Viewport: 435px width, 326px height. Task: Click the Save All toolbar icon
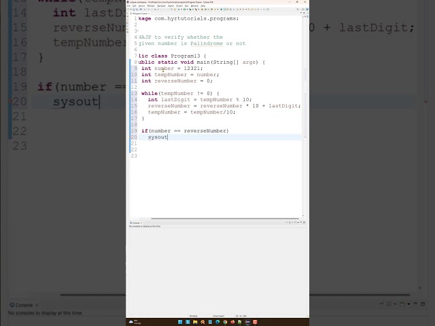tap(137, 10)
